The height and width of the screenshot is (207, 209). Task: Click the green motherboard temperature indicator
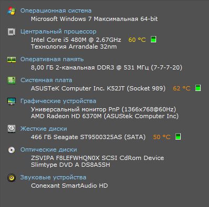click(x=198, y=88)
